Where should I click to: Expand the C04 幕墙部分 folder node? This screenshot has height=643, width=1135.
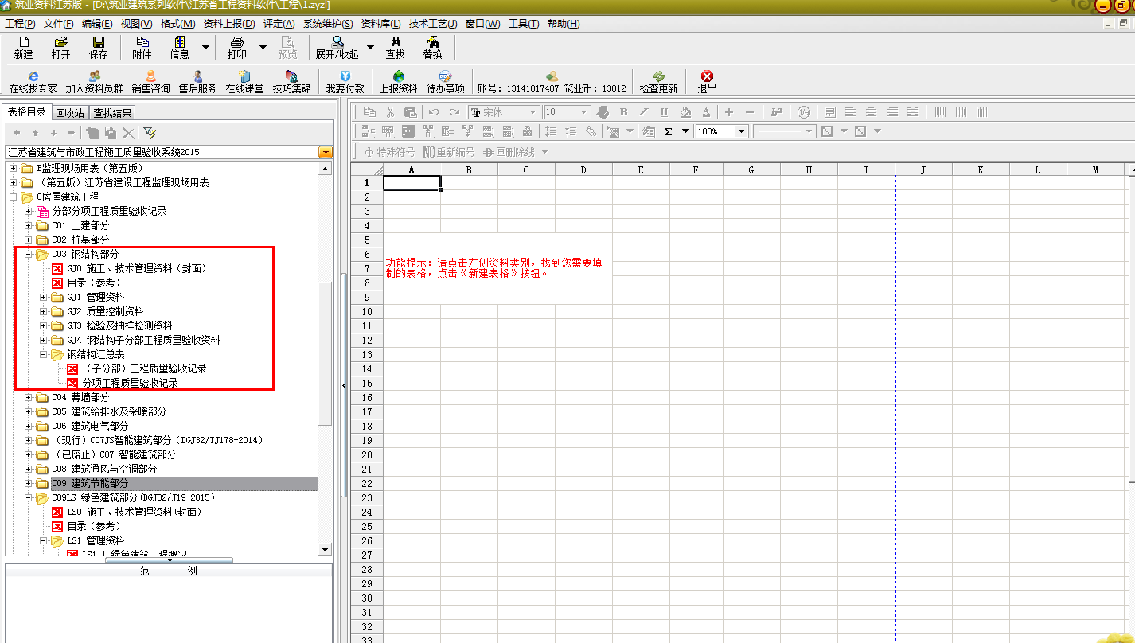tap(29, 398)
